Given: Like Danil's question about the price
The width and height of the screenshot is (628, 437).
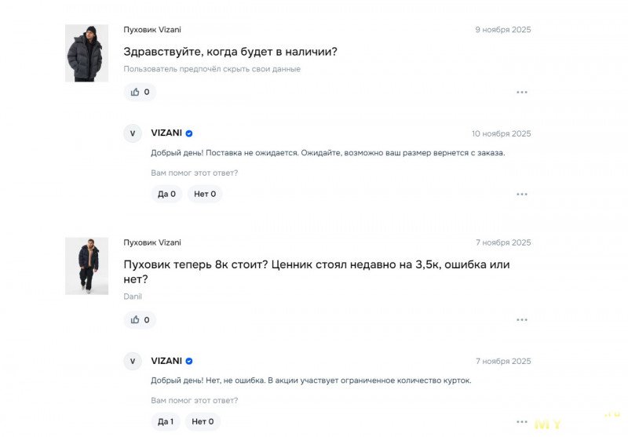Looking at the screenshot, I should tap(140, 319).
